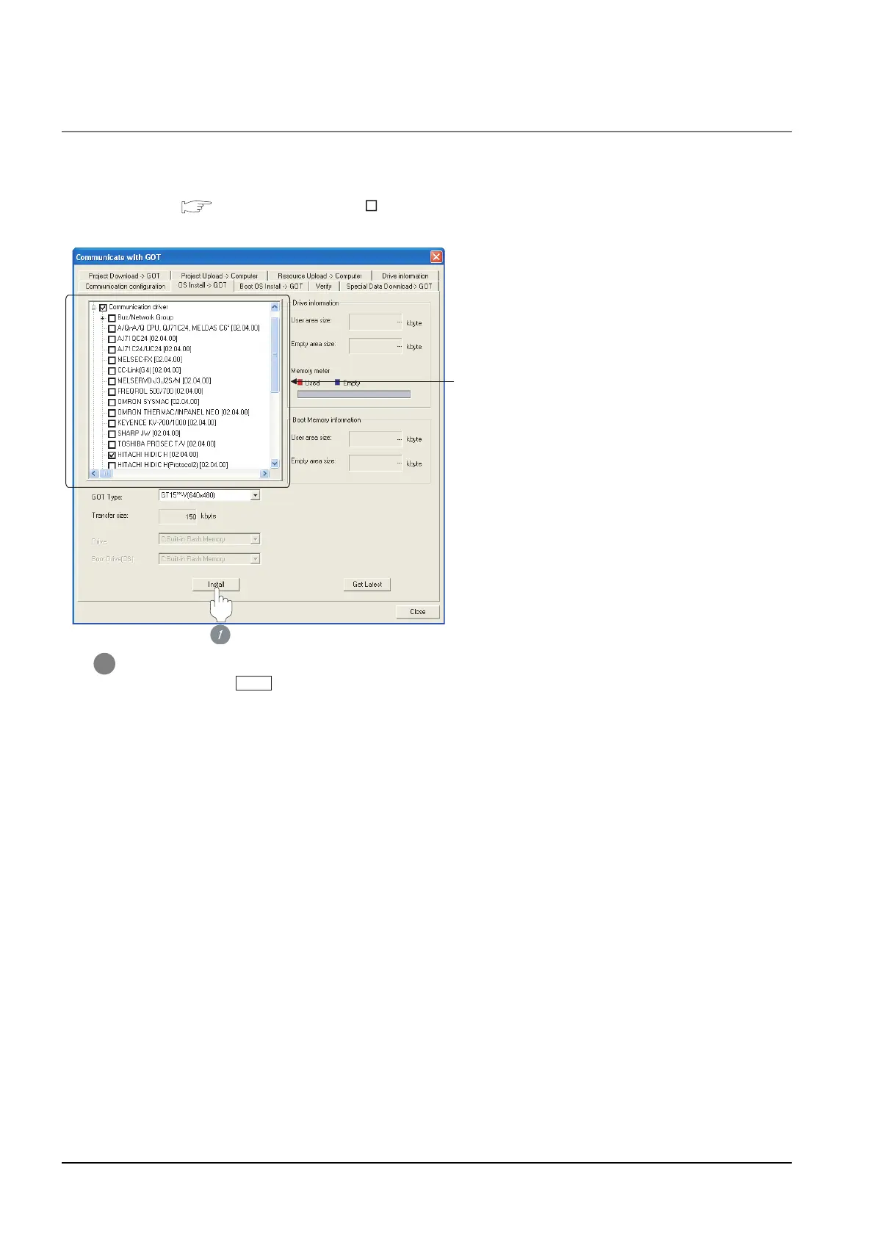The image size is (874, 1237).
Task: Click the Drive information Empty area size field
Action: [x=375, y=345]
